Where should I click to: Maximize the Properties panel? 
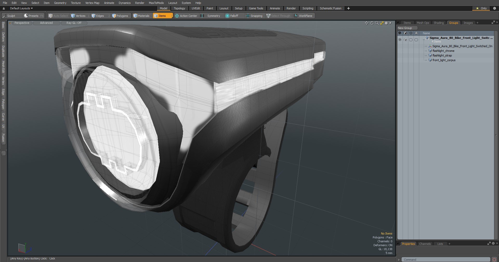489,244
